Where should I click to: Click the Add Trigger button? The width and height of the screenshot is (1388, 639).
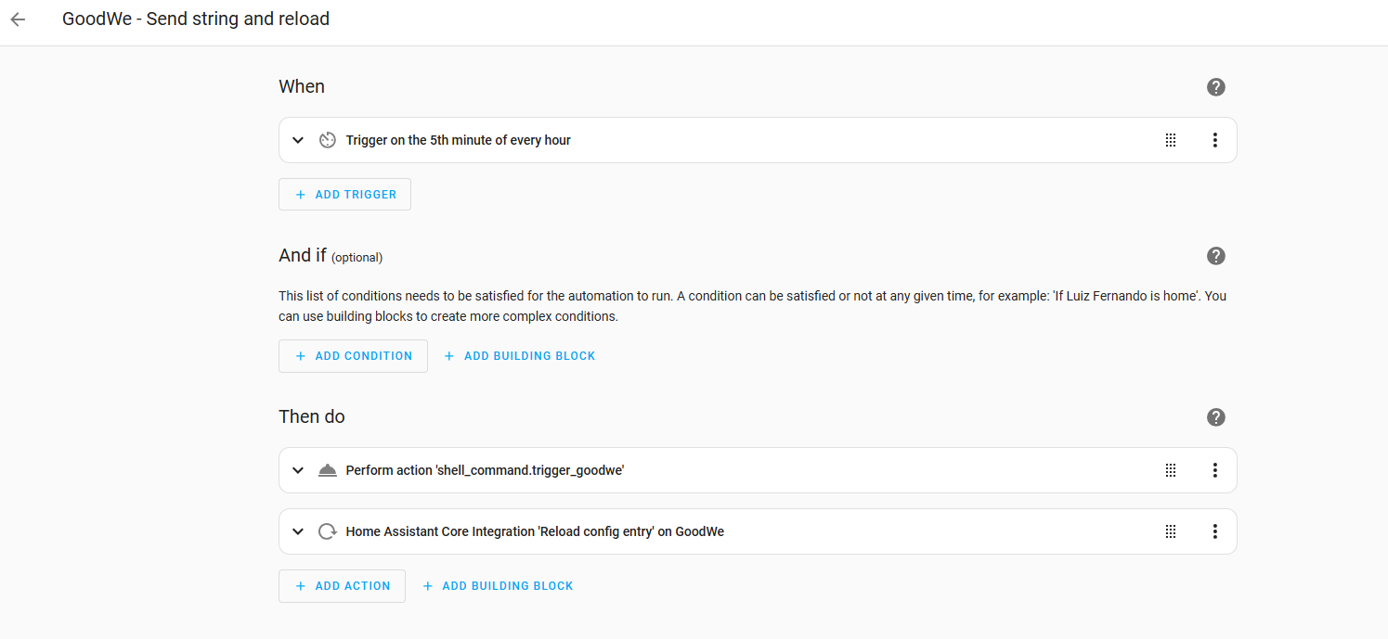(344, 195)
